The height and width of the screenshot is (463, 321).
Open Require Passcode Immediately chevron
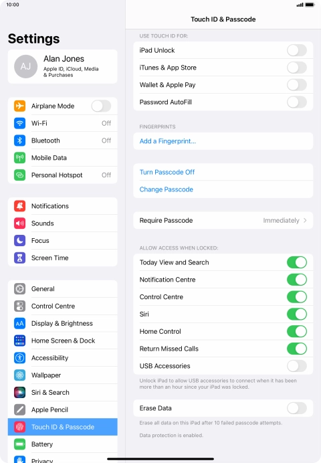pos(305,220)
